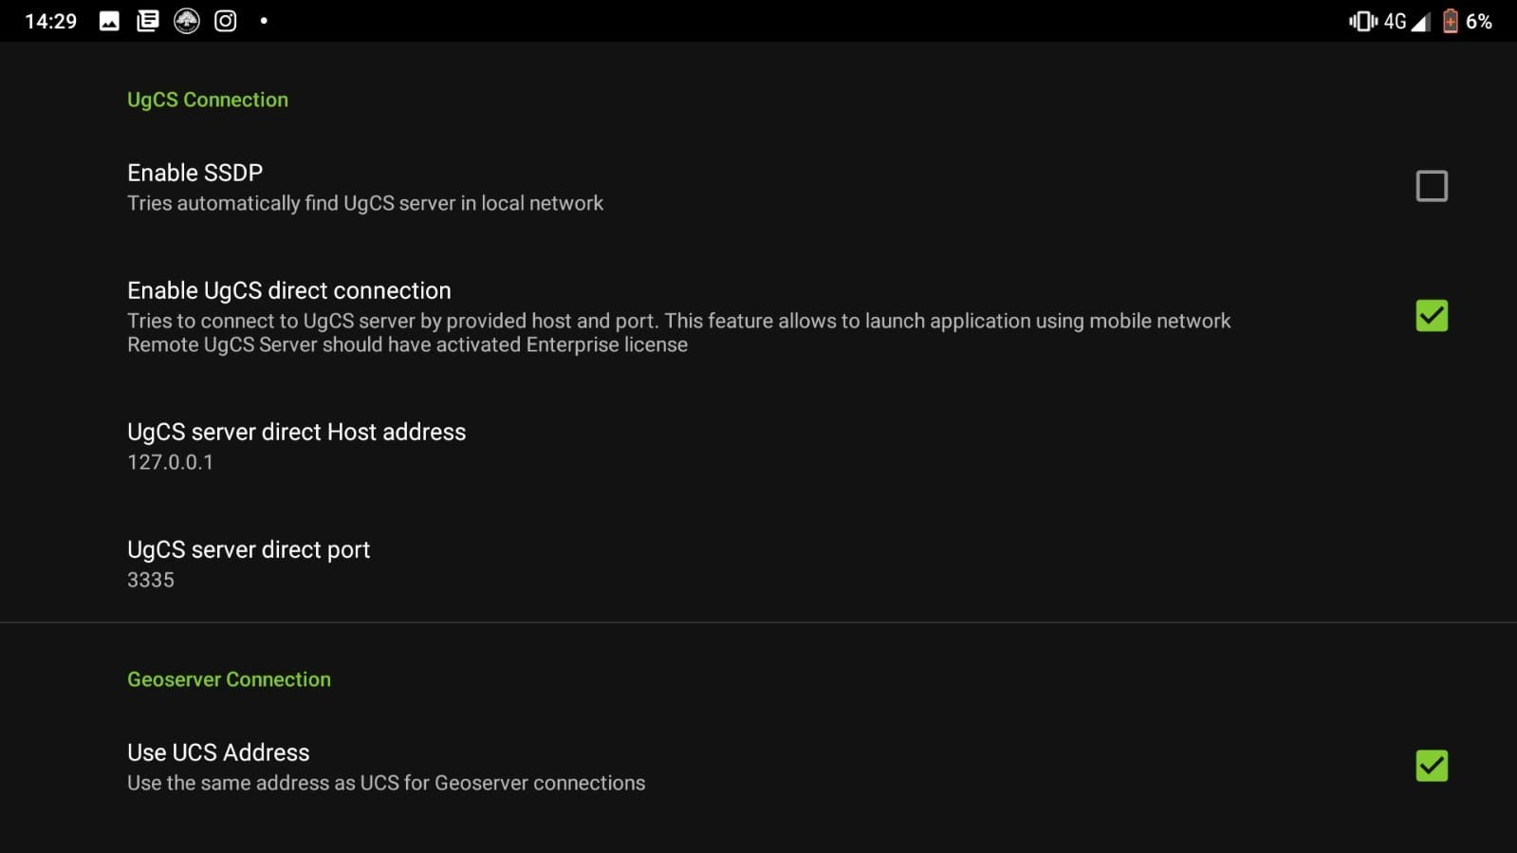
Task: Tap the Use UCS Address title text
Action: (218, 752)
